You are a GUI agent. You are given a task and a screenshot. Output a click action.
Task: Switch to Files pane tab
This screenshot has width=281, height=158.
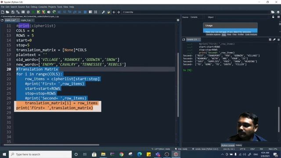[x=234, y=34]
